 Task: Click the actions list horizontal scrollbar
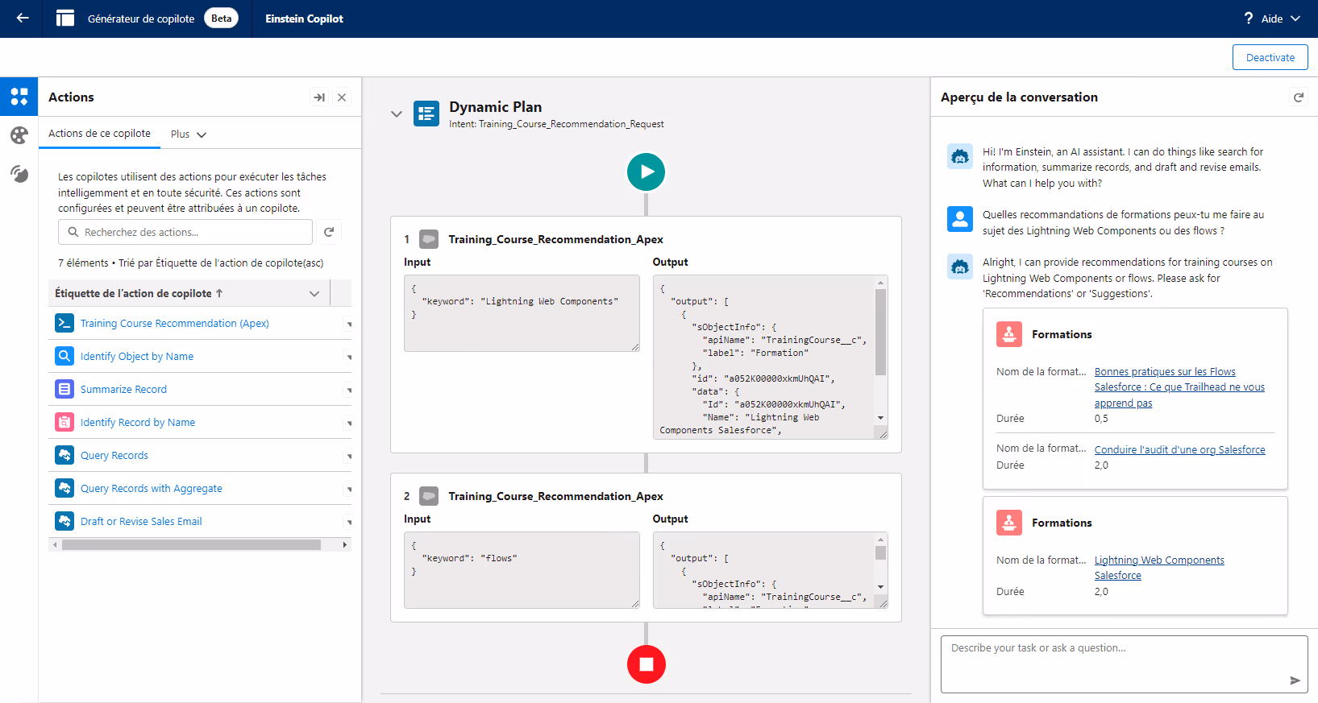(x=191, y=545)
